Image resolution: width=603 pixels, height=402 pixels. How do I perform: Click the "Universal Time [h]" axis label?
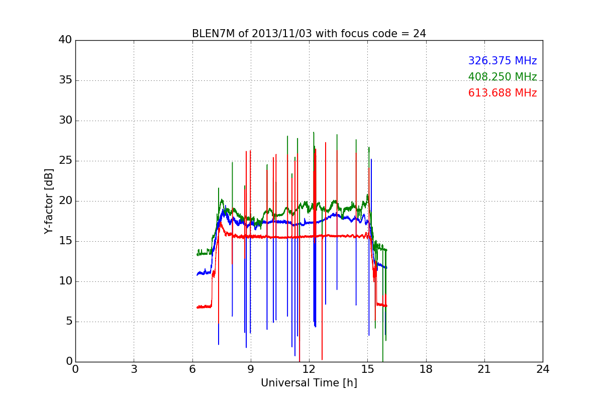(x=309, y=383)
